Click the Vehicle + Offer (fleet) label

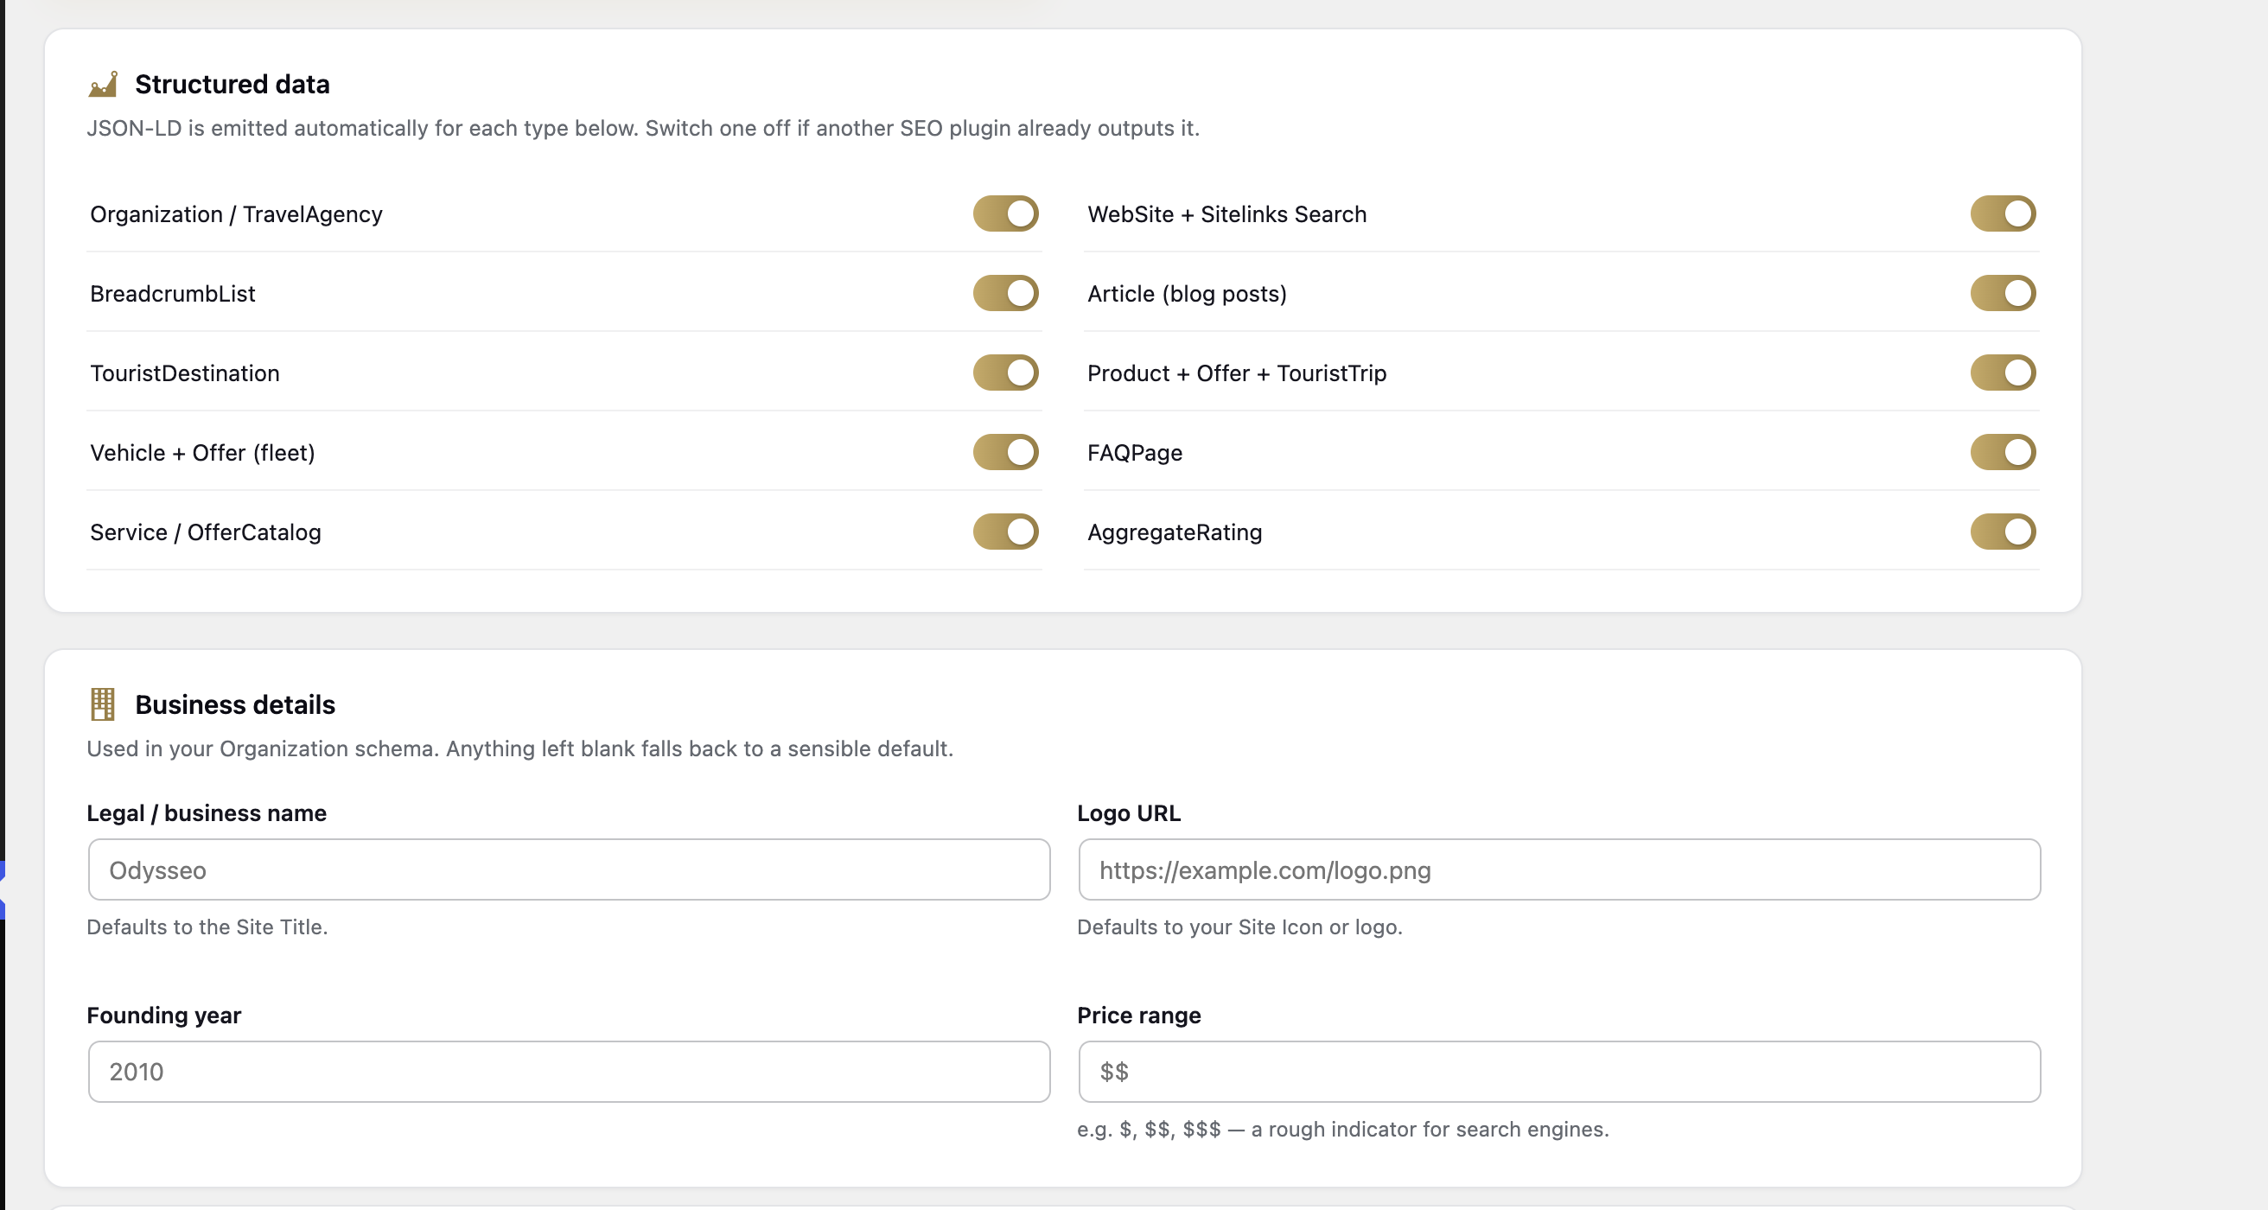pyautogui.click(x=202, y=453)
